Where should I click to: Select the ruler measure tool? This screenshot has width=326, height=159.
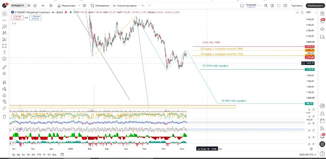pyautogui.click(x=4, y=67)
